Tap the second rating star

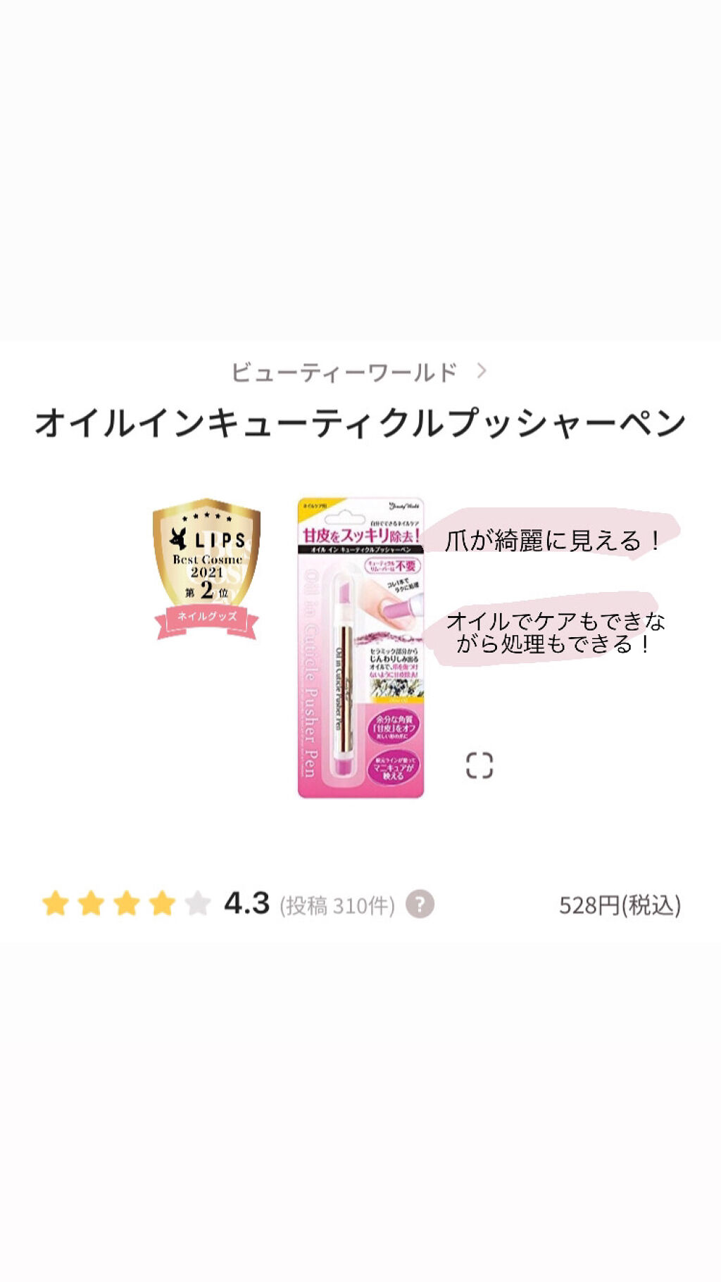(91, 903)
